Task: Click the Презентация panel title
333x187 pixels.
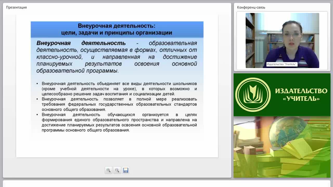Action: (16, 7)
